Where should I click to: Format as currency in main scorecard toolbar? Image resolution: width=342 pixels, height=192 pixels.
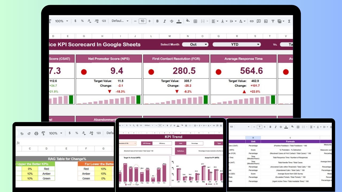coord(75,21)
